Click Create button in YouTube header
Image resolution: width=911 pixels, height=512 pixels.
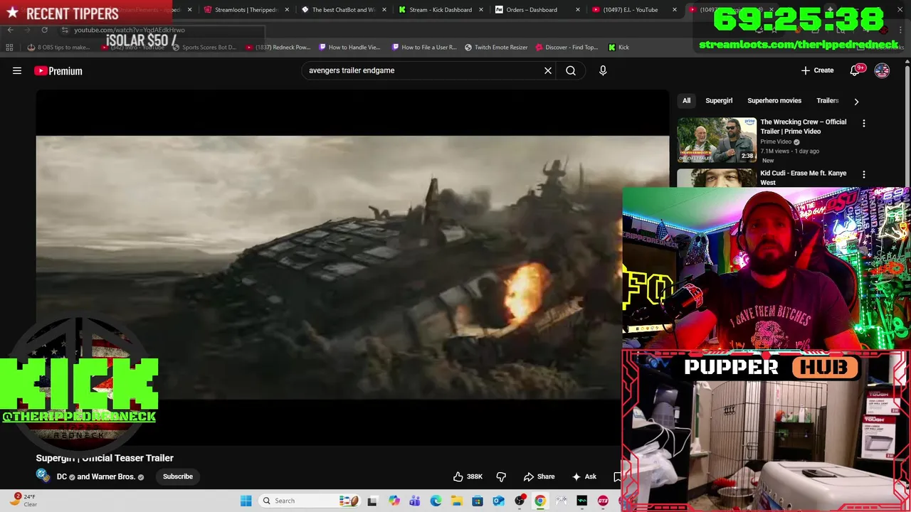[x=817, y=70]
